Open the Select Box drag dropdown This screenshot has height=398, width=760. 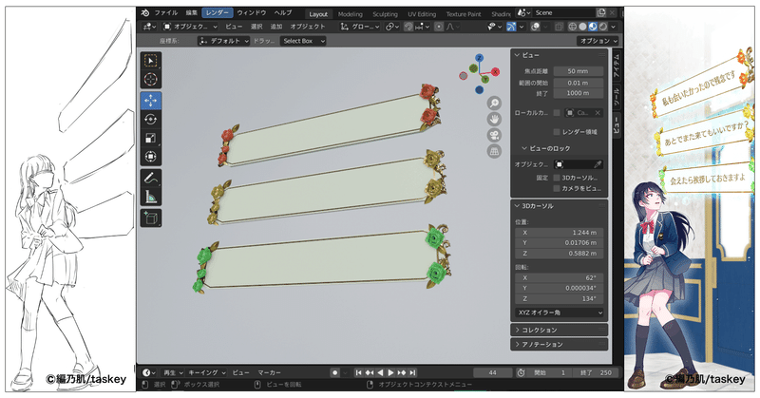[302, 41]
